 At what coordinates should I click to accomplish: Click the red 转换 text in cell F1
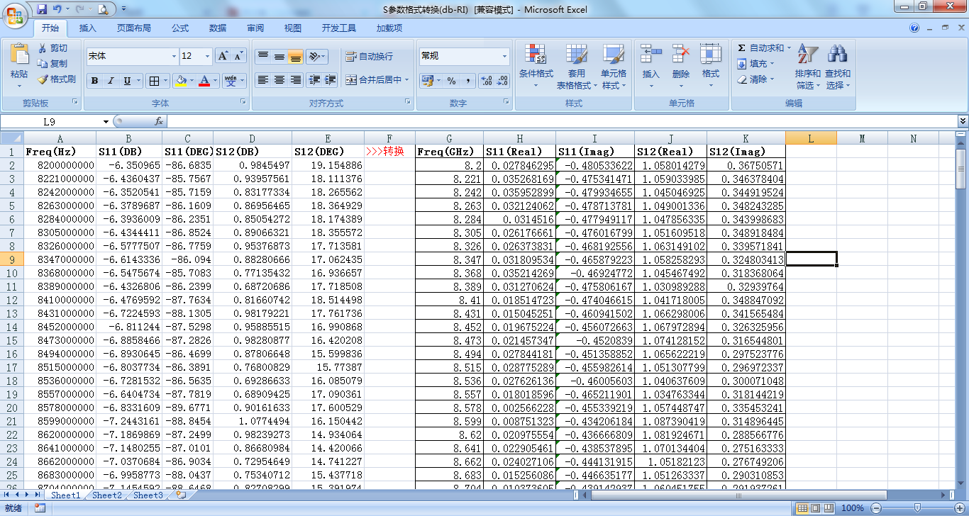(x=394, y=151)
